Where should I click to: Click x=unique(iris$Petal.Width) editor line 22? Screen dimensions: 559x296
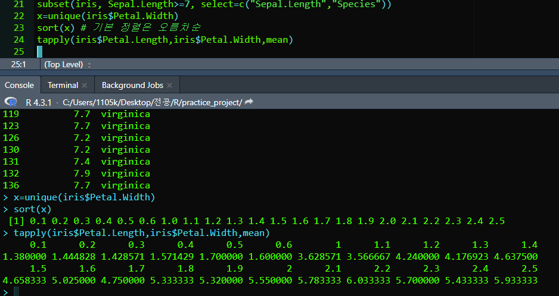[x=108, y=16]
